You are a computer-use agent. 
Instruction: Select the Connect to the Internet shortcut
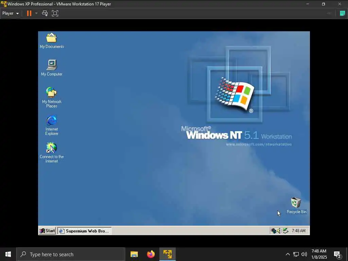point(52,153)
